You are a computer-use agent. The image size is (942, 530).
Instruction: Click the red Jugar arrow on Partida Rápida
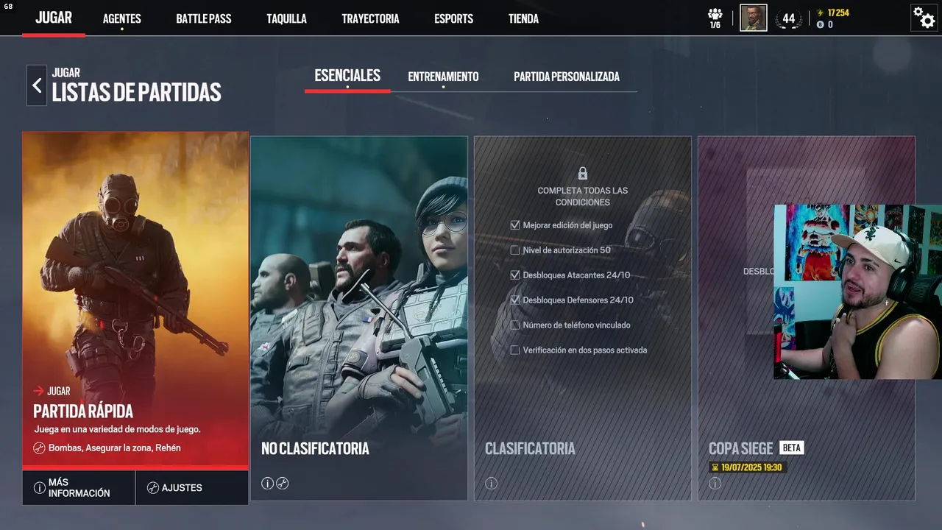point(39,392)
